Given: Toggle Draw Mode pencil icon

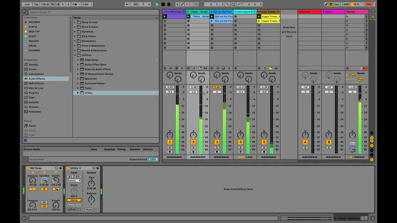Looking at the screenshot, I should click(x=326, y=4).
